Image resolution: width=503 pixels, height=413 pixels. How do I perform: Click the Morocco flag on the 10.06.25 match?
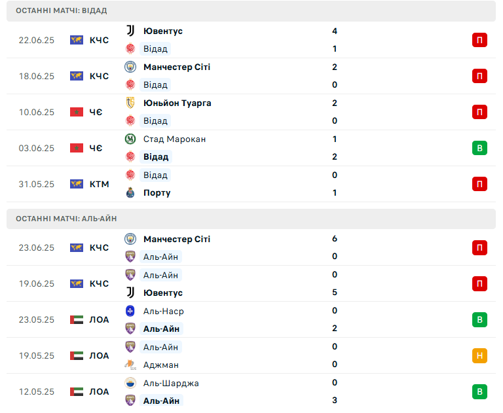pos(77,112)
